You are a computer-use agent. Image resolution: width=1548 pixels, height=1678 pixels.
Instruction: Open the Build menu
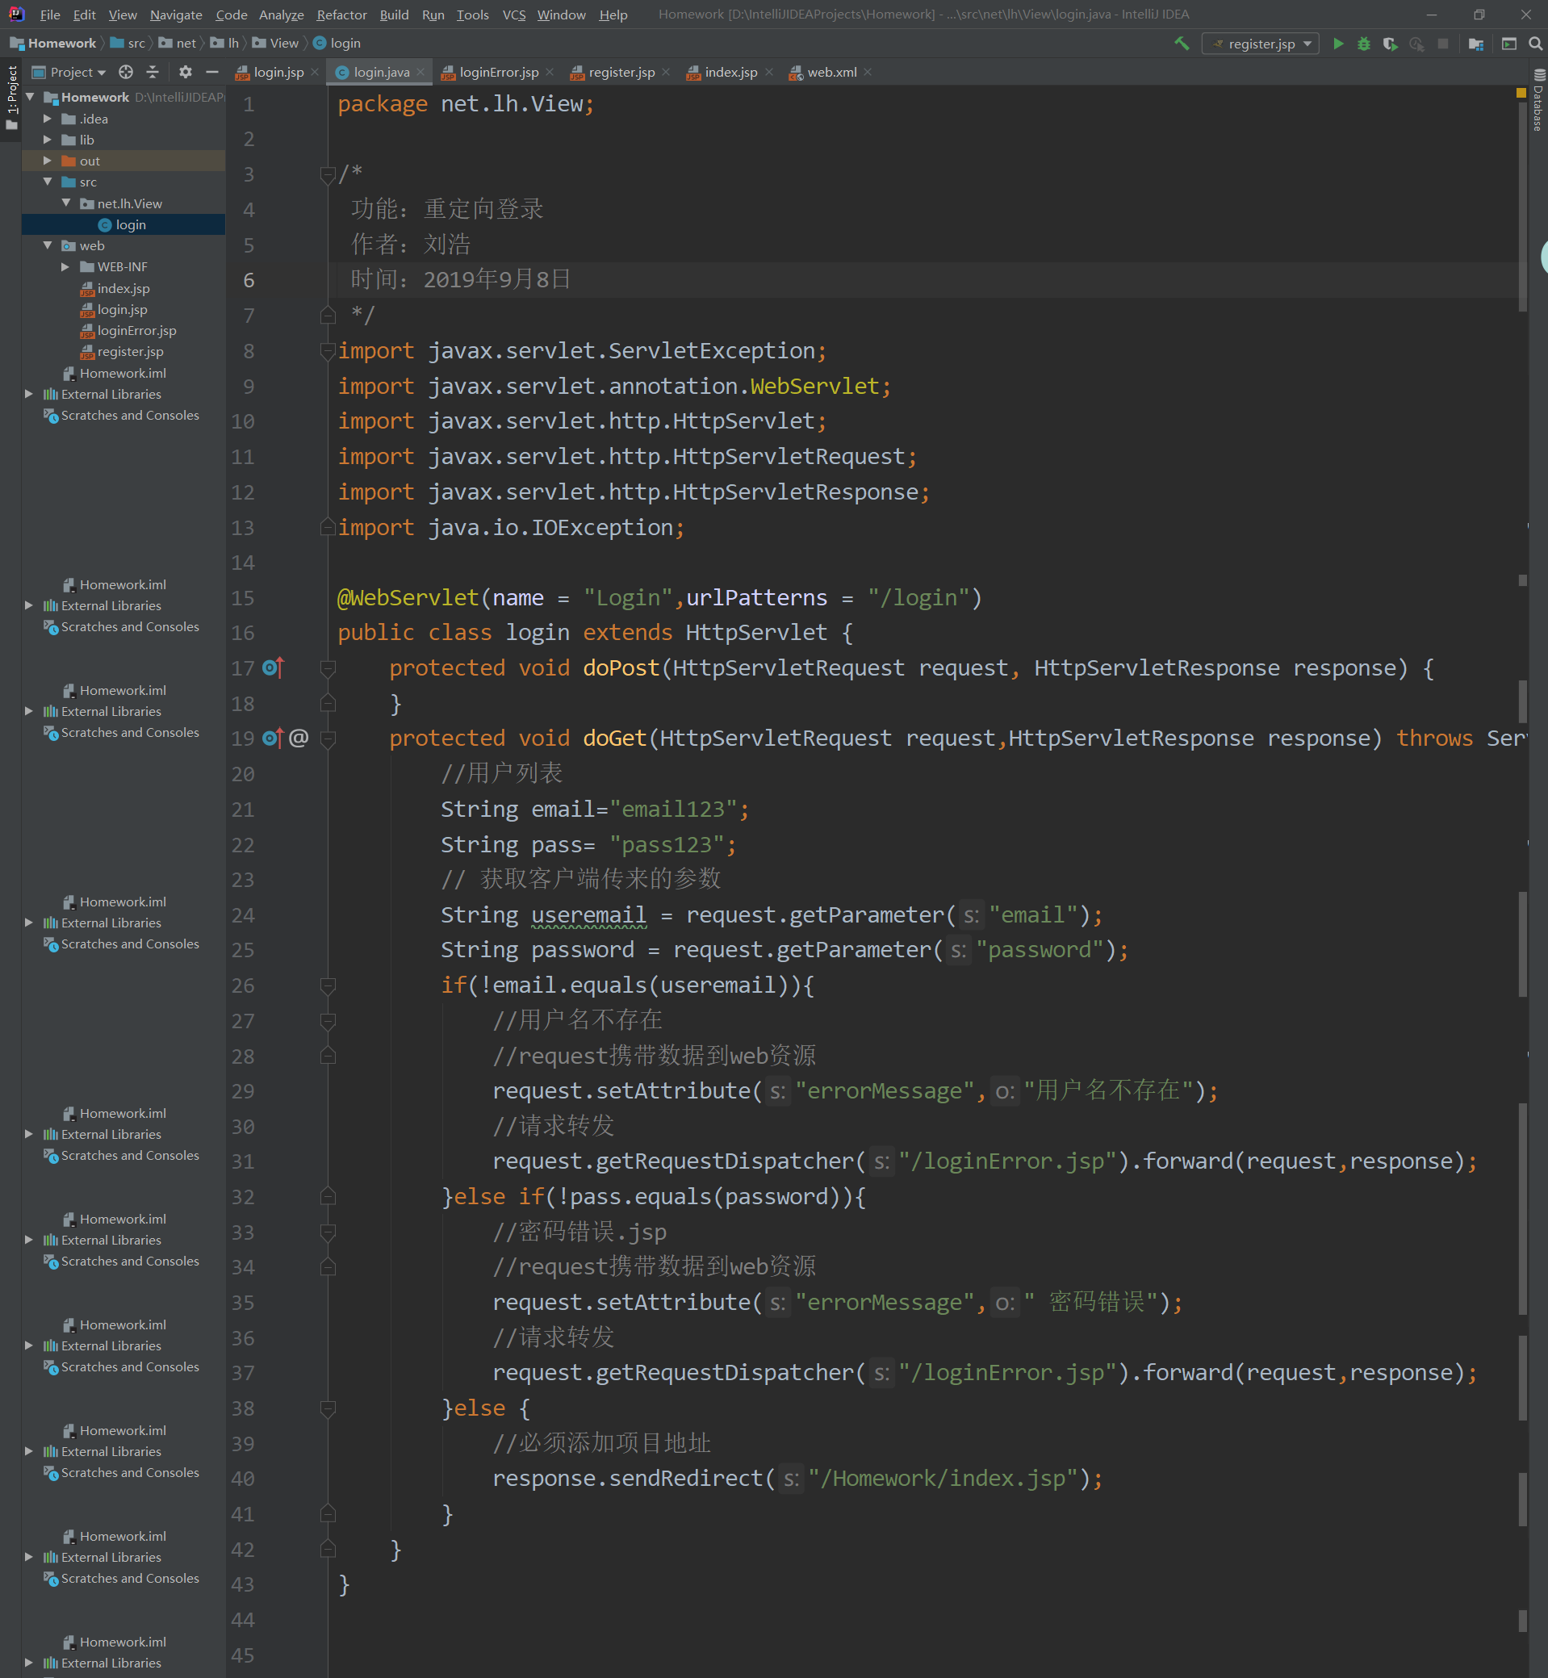pyautogui.click(x=394, y=15)
